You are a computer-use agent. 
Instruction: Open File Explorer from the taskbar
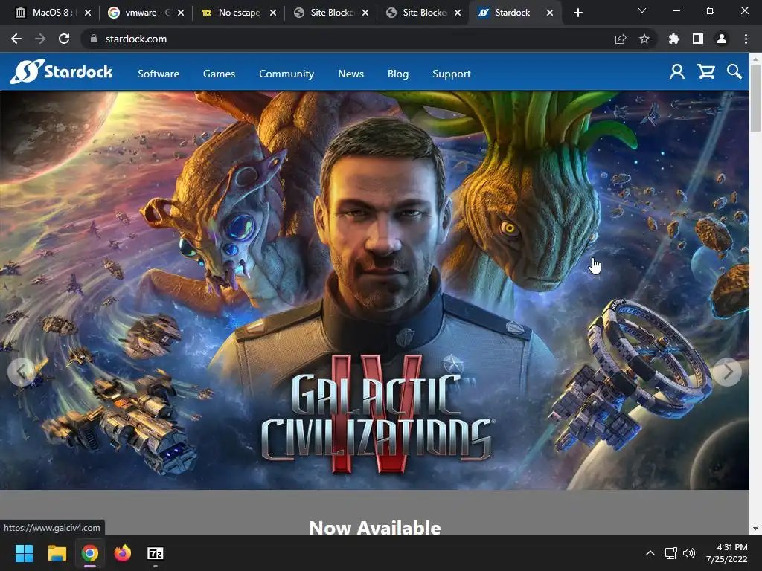click(x=57, y=553)
